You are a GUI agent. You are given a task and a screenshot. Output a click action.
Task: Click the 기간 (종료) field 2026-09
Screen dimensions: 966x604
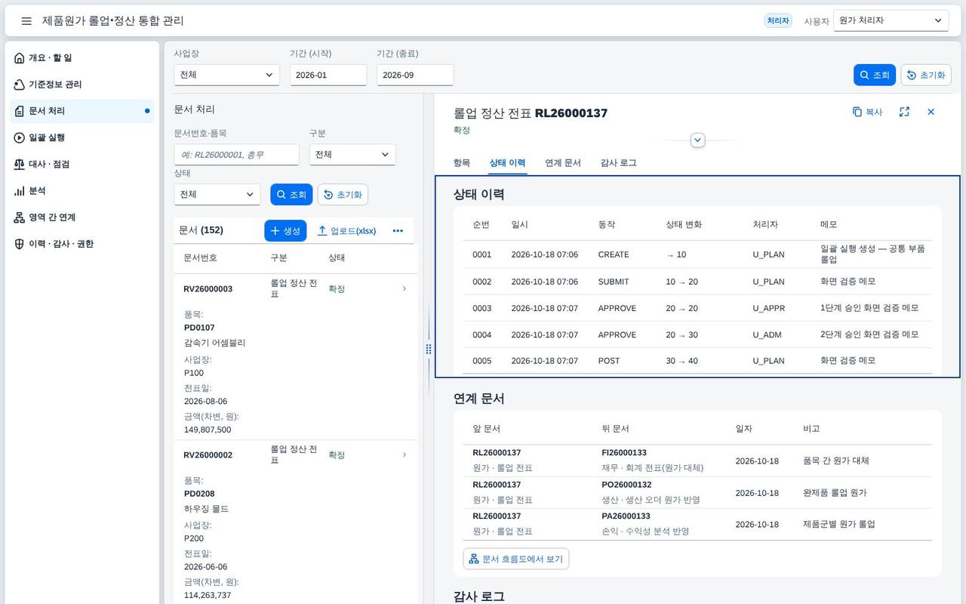pyautogui.click(x=415, y=75)
